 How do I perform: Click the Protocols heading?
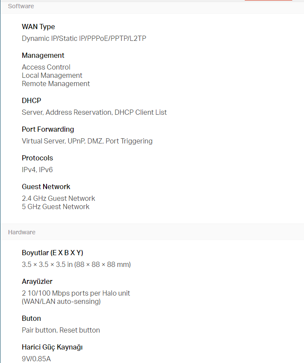[37, 158]
